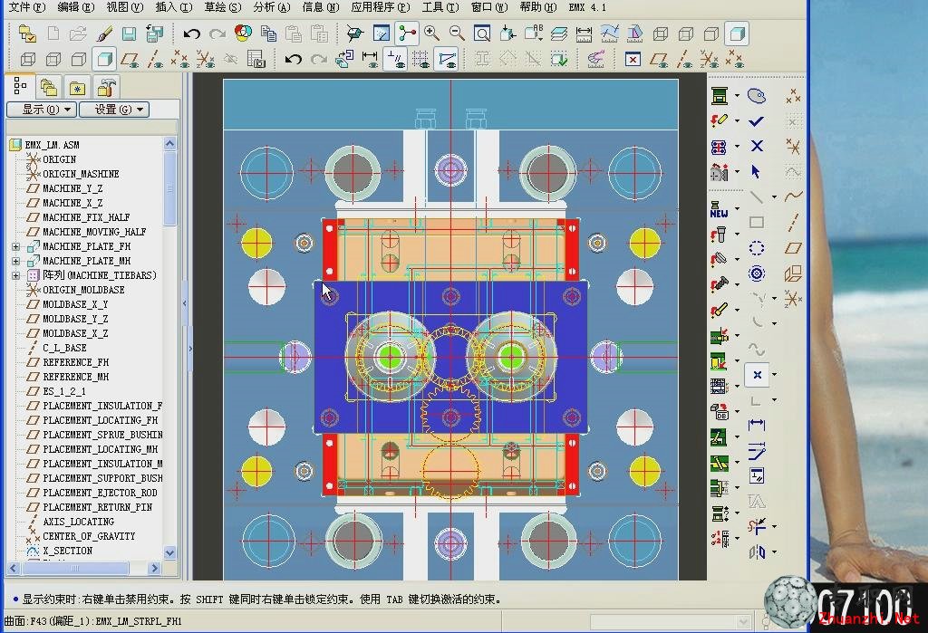
Task: Expand the 阵列 (MACHINE_TIEBARS) node
Action: point(16,275)
